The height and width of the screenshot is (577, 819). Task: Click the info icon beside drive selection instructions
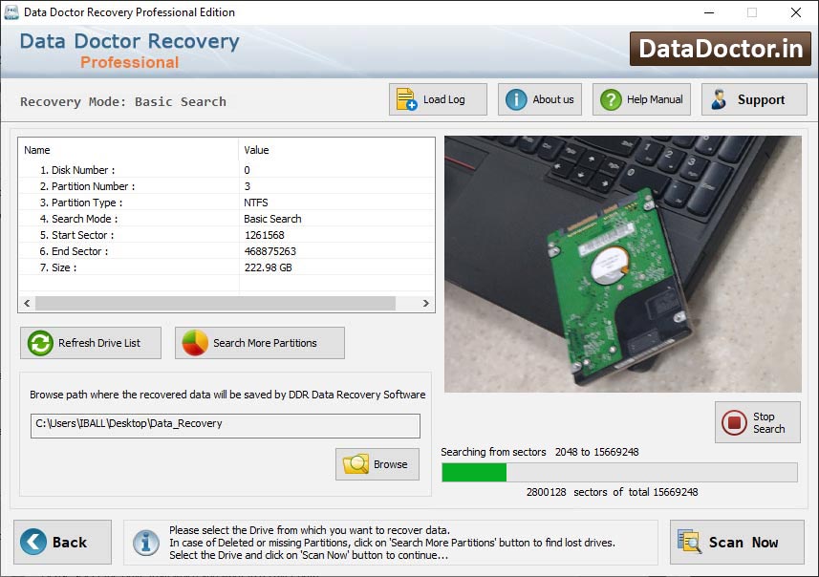click(145, 542)
